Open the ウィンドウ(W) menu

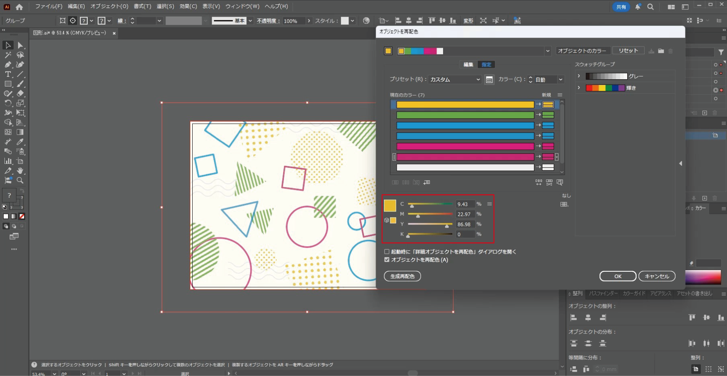(x=242, y=6)
